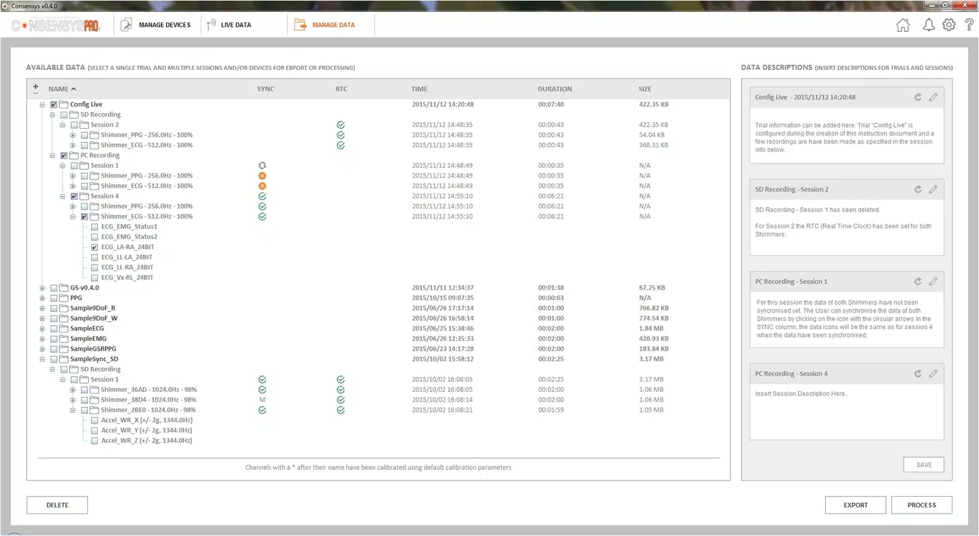Click the sync checkmark icon for Session 4

[262, 196]
